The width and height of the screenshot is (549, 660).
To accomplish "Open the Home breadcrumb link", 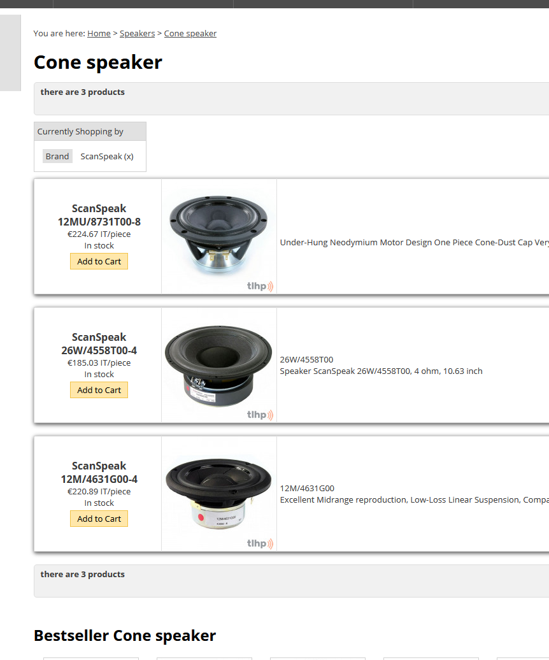I will click(99, 33).
